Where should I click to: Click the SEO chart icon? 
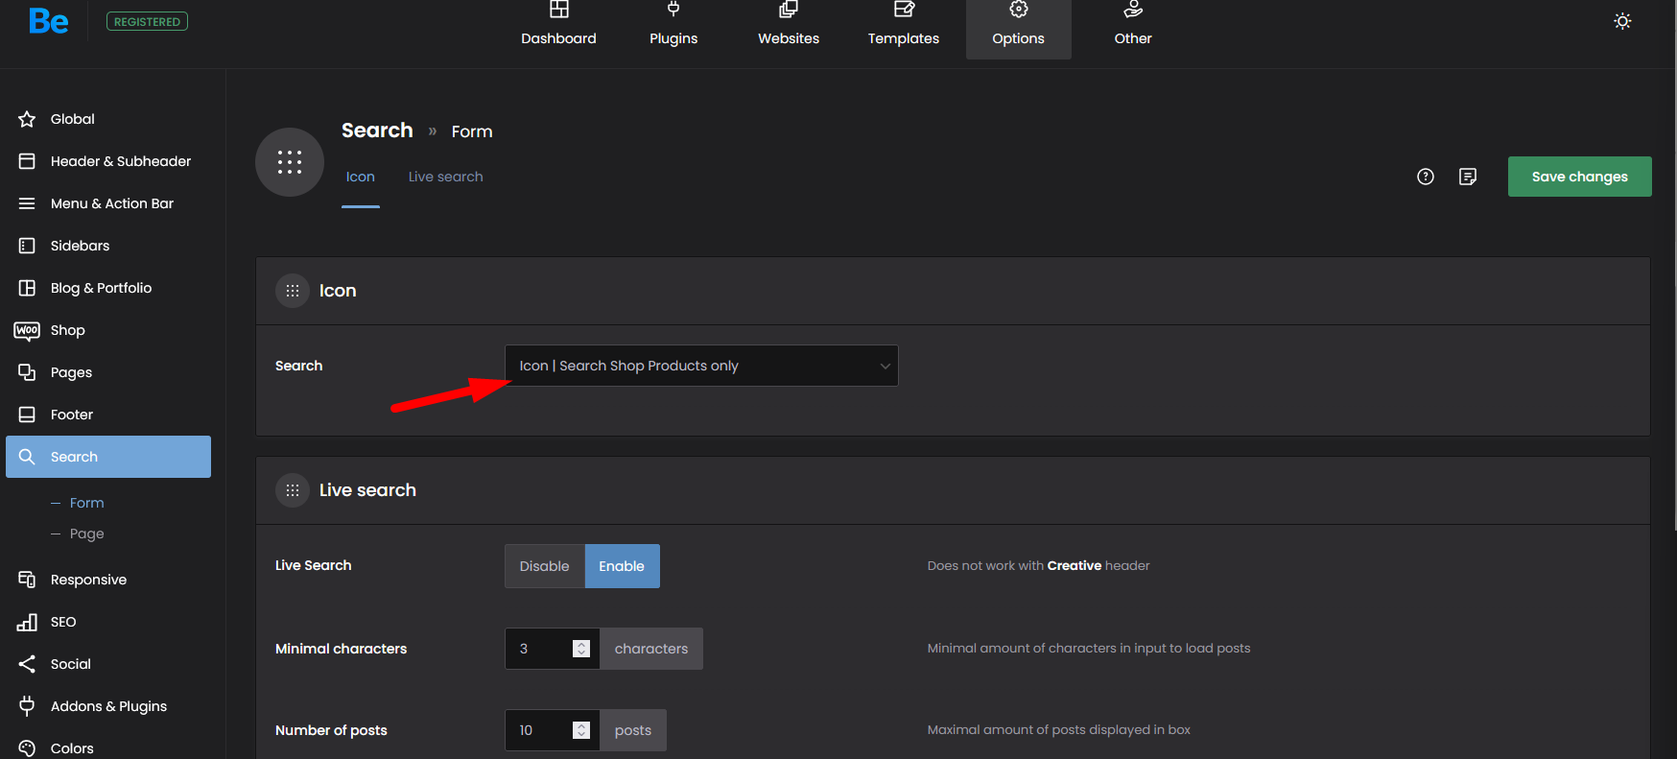[x=27, y=622]
